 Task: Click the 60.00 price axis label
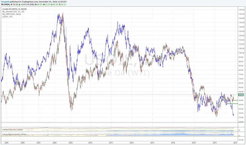click(242, 87)
